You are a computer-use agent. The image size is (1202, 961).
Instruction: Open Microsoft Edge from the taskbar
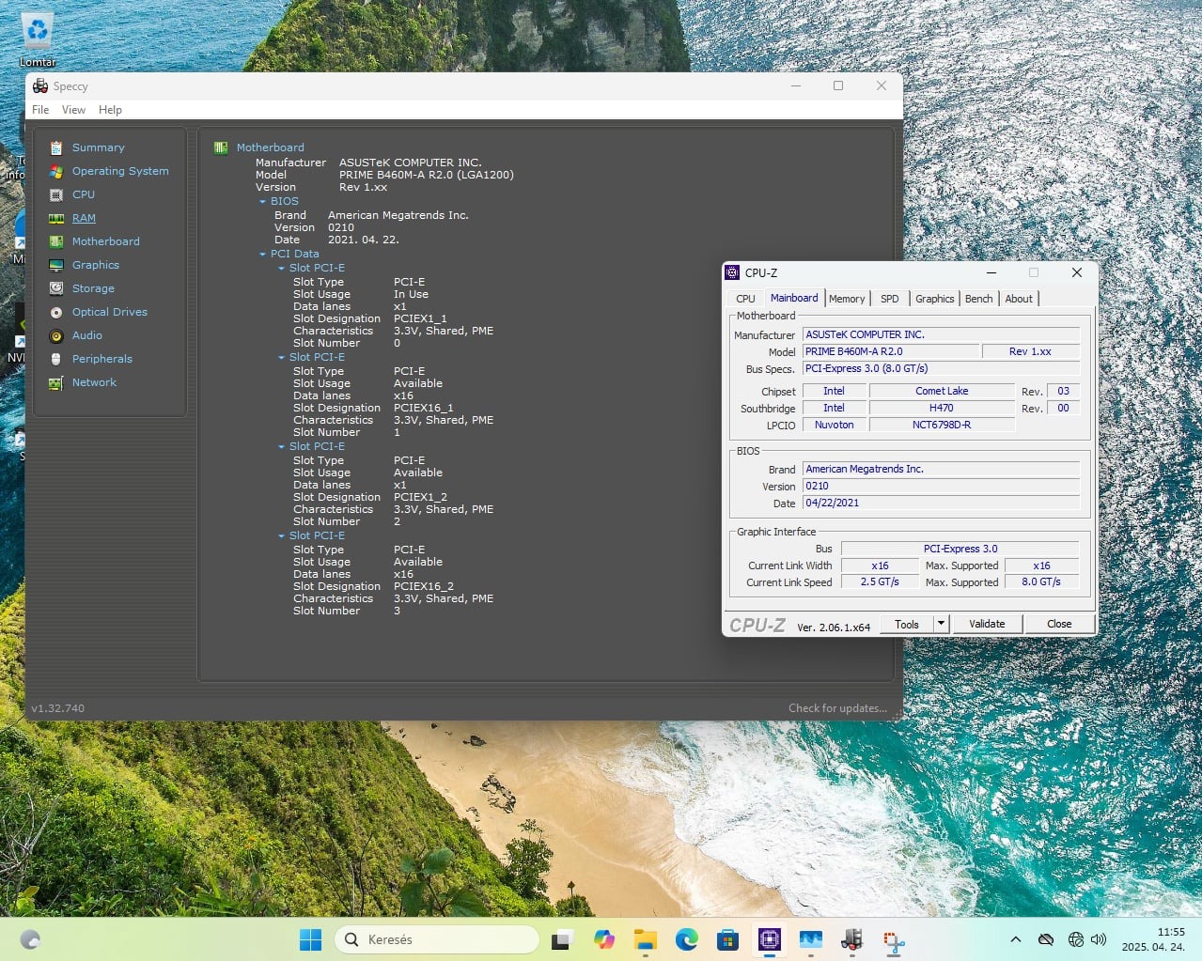[x=686, y=939]
